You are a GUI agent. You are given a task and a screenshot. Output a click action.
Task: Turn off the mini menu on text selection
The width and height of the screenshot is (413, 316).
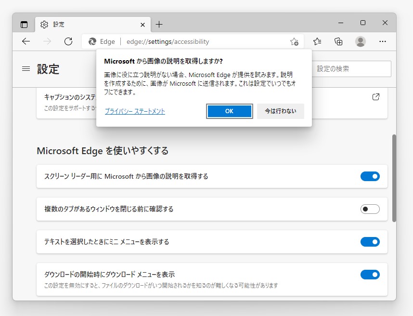(370, 242)
